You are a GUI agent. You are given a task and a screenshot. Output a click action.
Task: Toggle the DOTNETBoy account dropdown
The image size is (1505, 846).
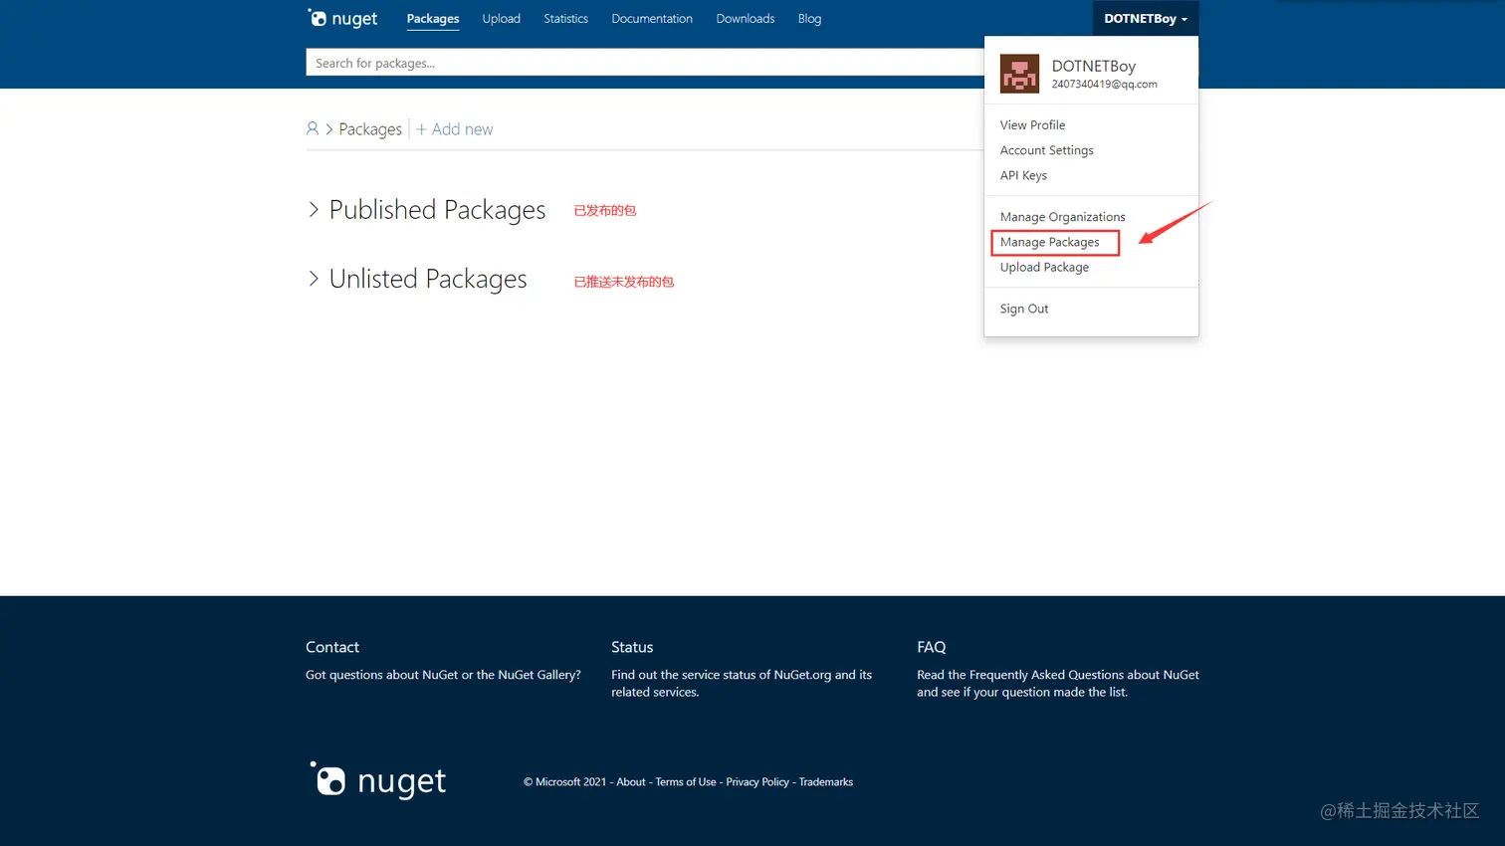pyautogui.click(x=1146, y=19)
